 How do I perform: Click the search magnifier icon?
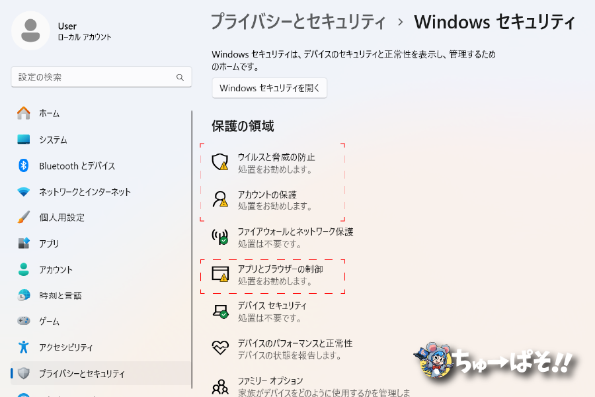[180, 77]
